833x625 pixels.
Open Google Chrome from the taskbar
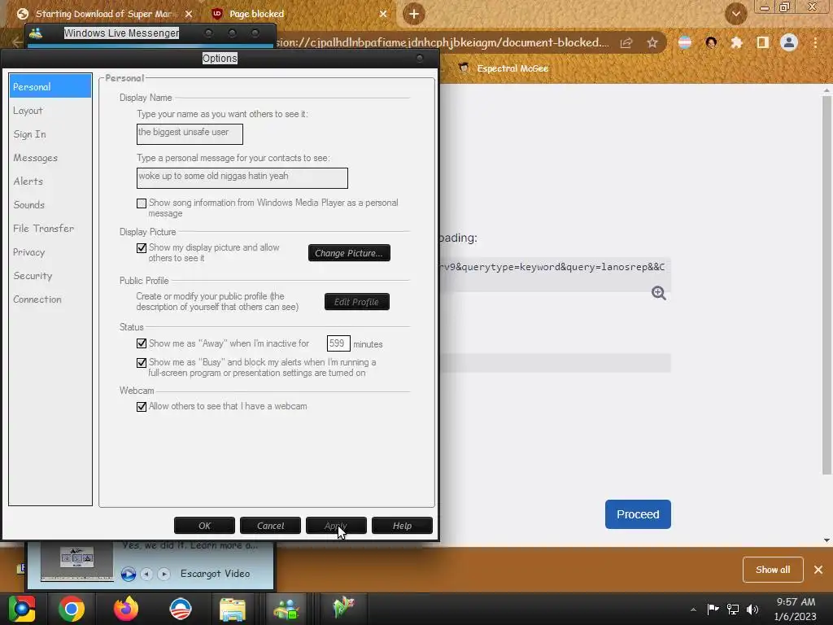pos(72,609)
